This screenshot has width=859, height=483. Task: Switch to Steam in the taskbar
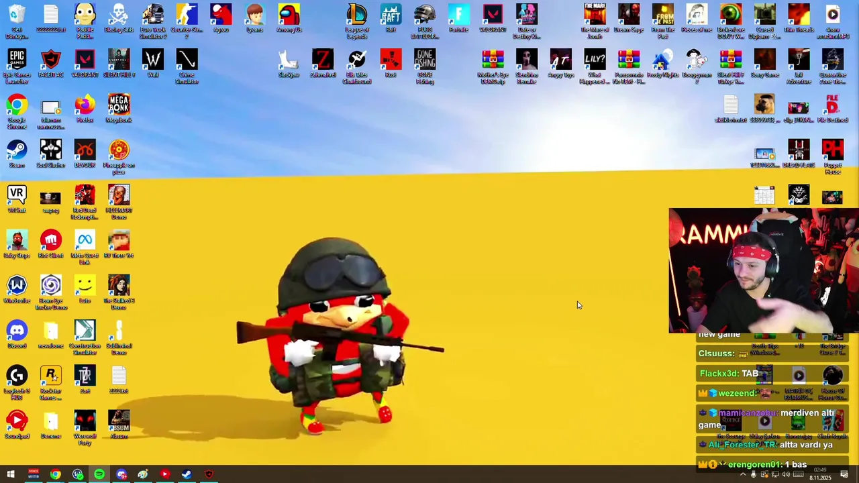[187, 474]
